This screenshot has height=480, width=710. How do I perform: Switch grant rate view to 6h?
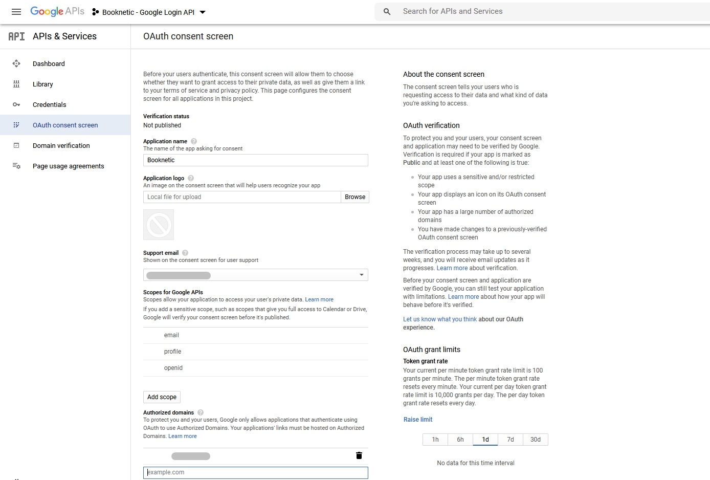(460, 439)
